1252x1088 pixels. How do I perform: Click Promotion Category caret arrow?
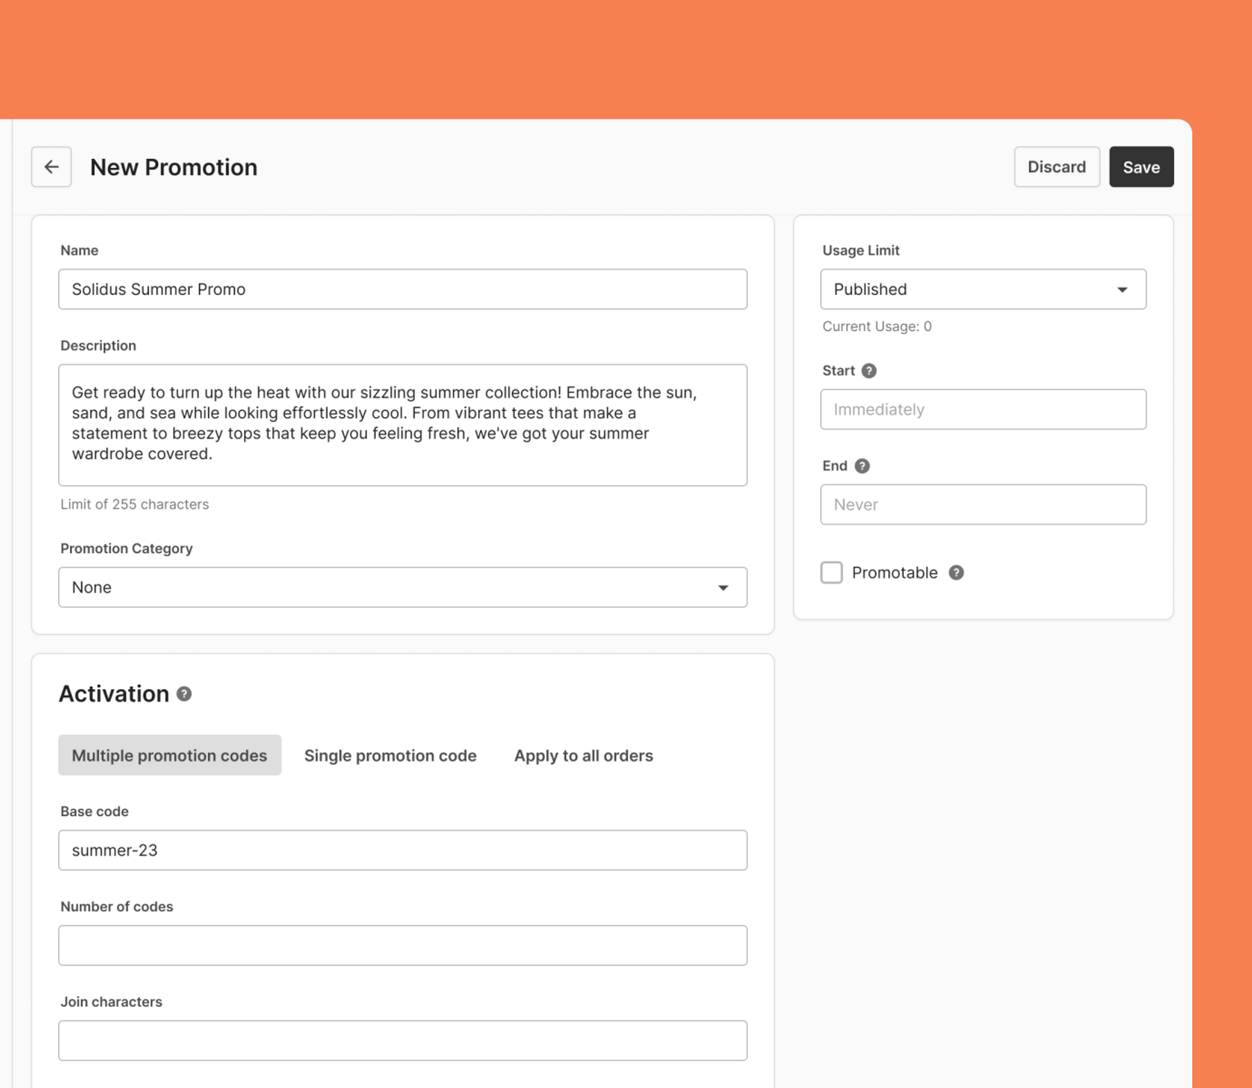pos(723,588)
